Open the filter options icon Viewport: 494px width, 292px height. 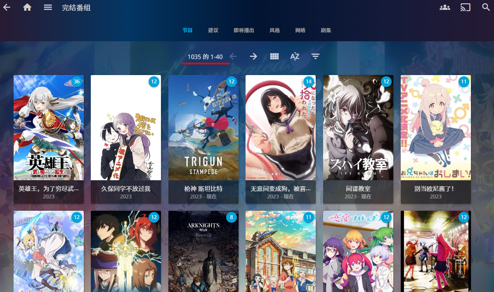tap(315, 57)
